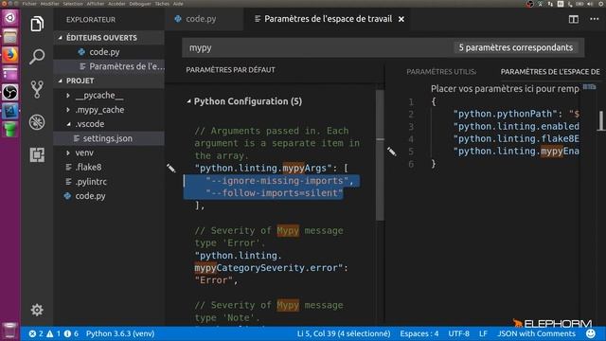
Task: Switch to the code.py editor tab
Action: coord(204,19)
